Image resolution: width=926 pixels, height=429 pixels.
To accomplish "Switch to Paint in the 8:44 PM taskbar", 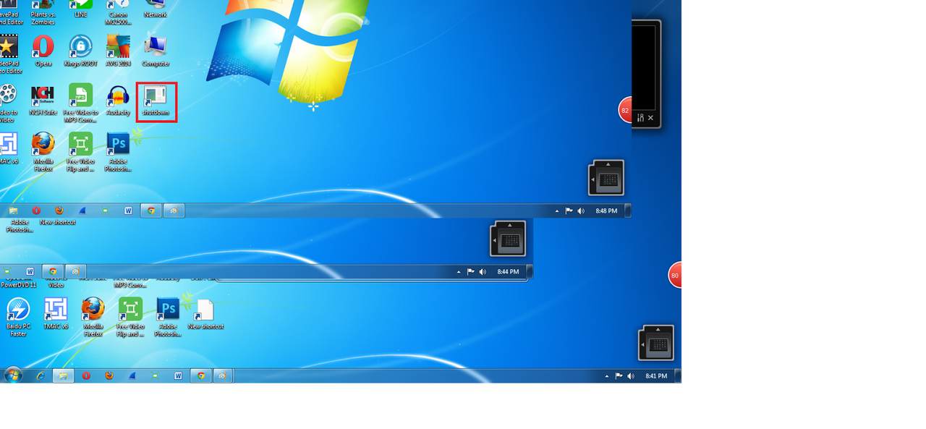I will pos(75,271).
